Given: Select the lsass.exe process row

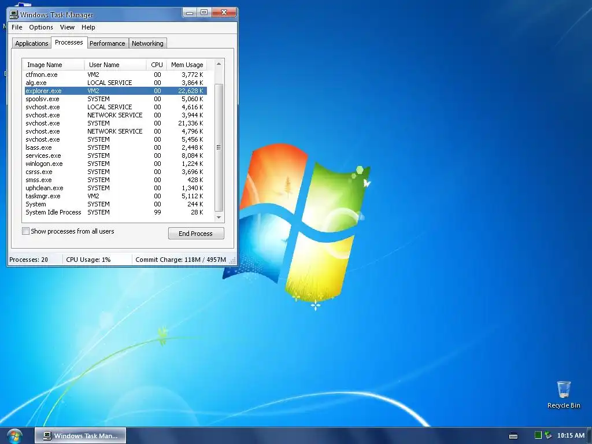Looking at the screenshot, I should coord(115,147).
